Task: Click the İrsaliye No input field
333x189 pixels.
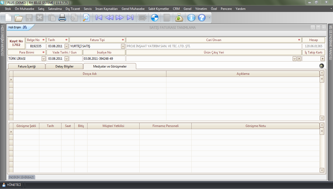Action: click(104, 59)
